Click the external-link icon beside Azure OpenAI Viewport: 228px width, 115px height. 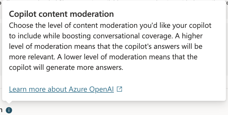point(119,89)
